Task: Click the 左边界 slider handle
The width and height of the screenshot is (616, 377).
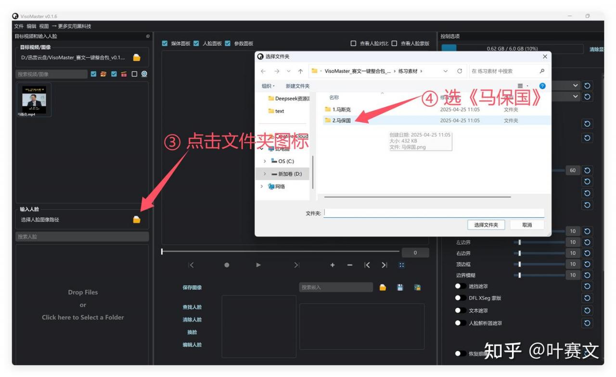Action: pos(520,242)
